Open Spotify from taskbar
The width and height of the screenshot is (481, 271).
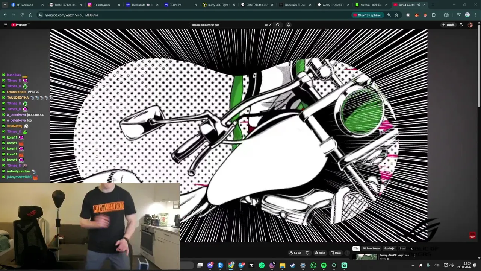coord(324,265)
